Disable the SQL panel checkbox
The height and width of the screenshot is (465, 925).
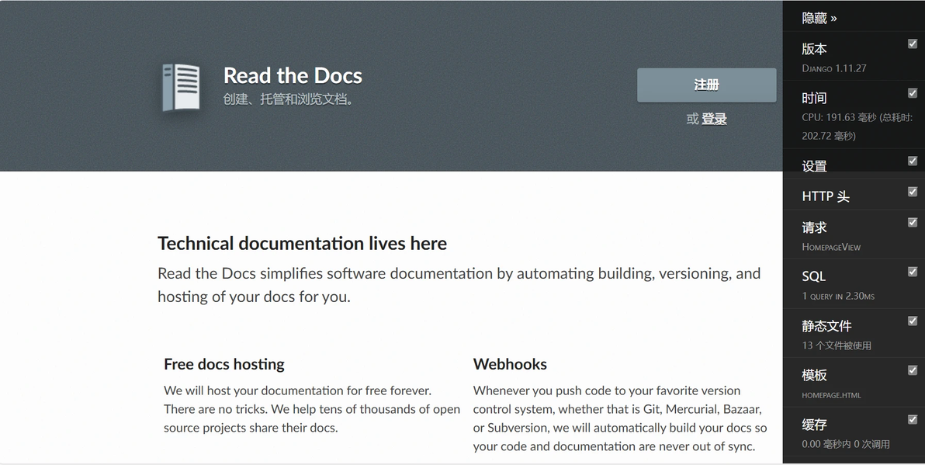coord(913,272)
